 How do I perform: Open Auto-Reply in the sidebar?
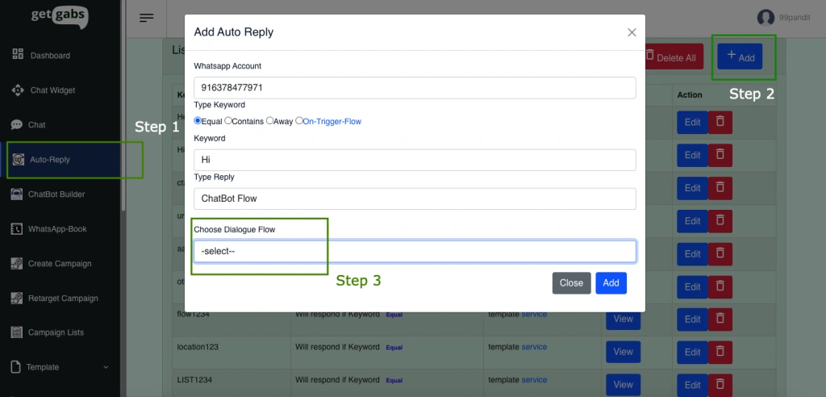coord(50,160)
